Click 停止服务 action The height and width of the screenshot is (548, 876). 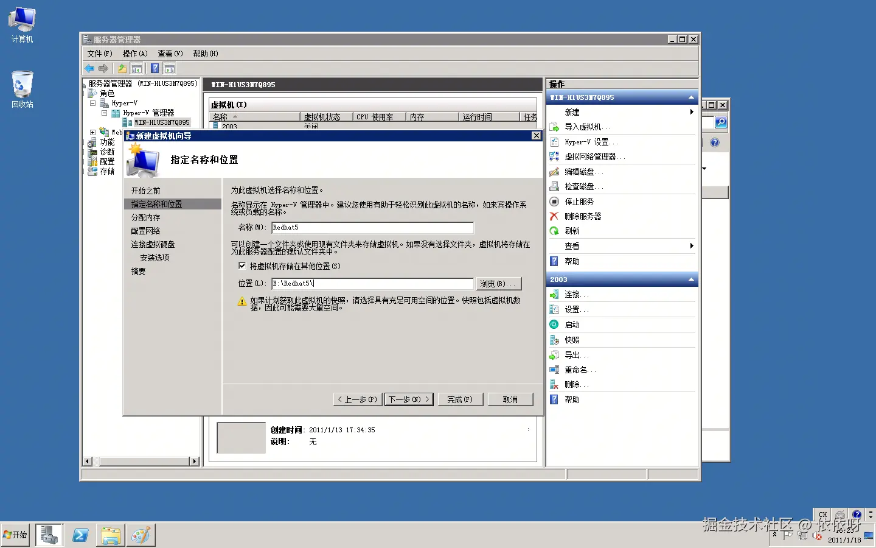tap(579, 202)
